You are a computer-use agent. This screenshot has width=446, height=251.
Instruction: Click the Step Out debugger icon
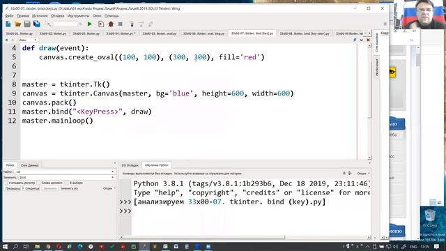(151, 24)
